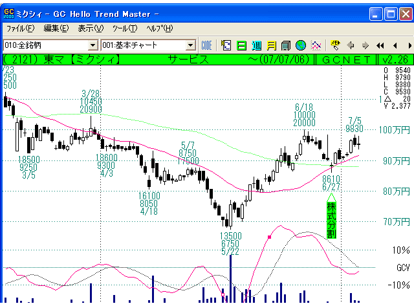Click the 5/7 8750 17500 annotation
The height and width of the screenshot is (306, 414).
(188, 153)
